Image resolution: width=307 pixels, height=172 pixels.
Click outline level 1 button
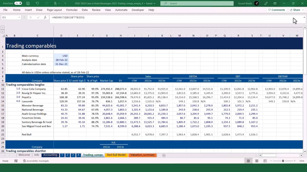pyautogui.click(x=3, y=27)
